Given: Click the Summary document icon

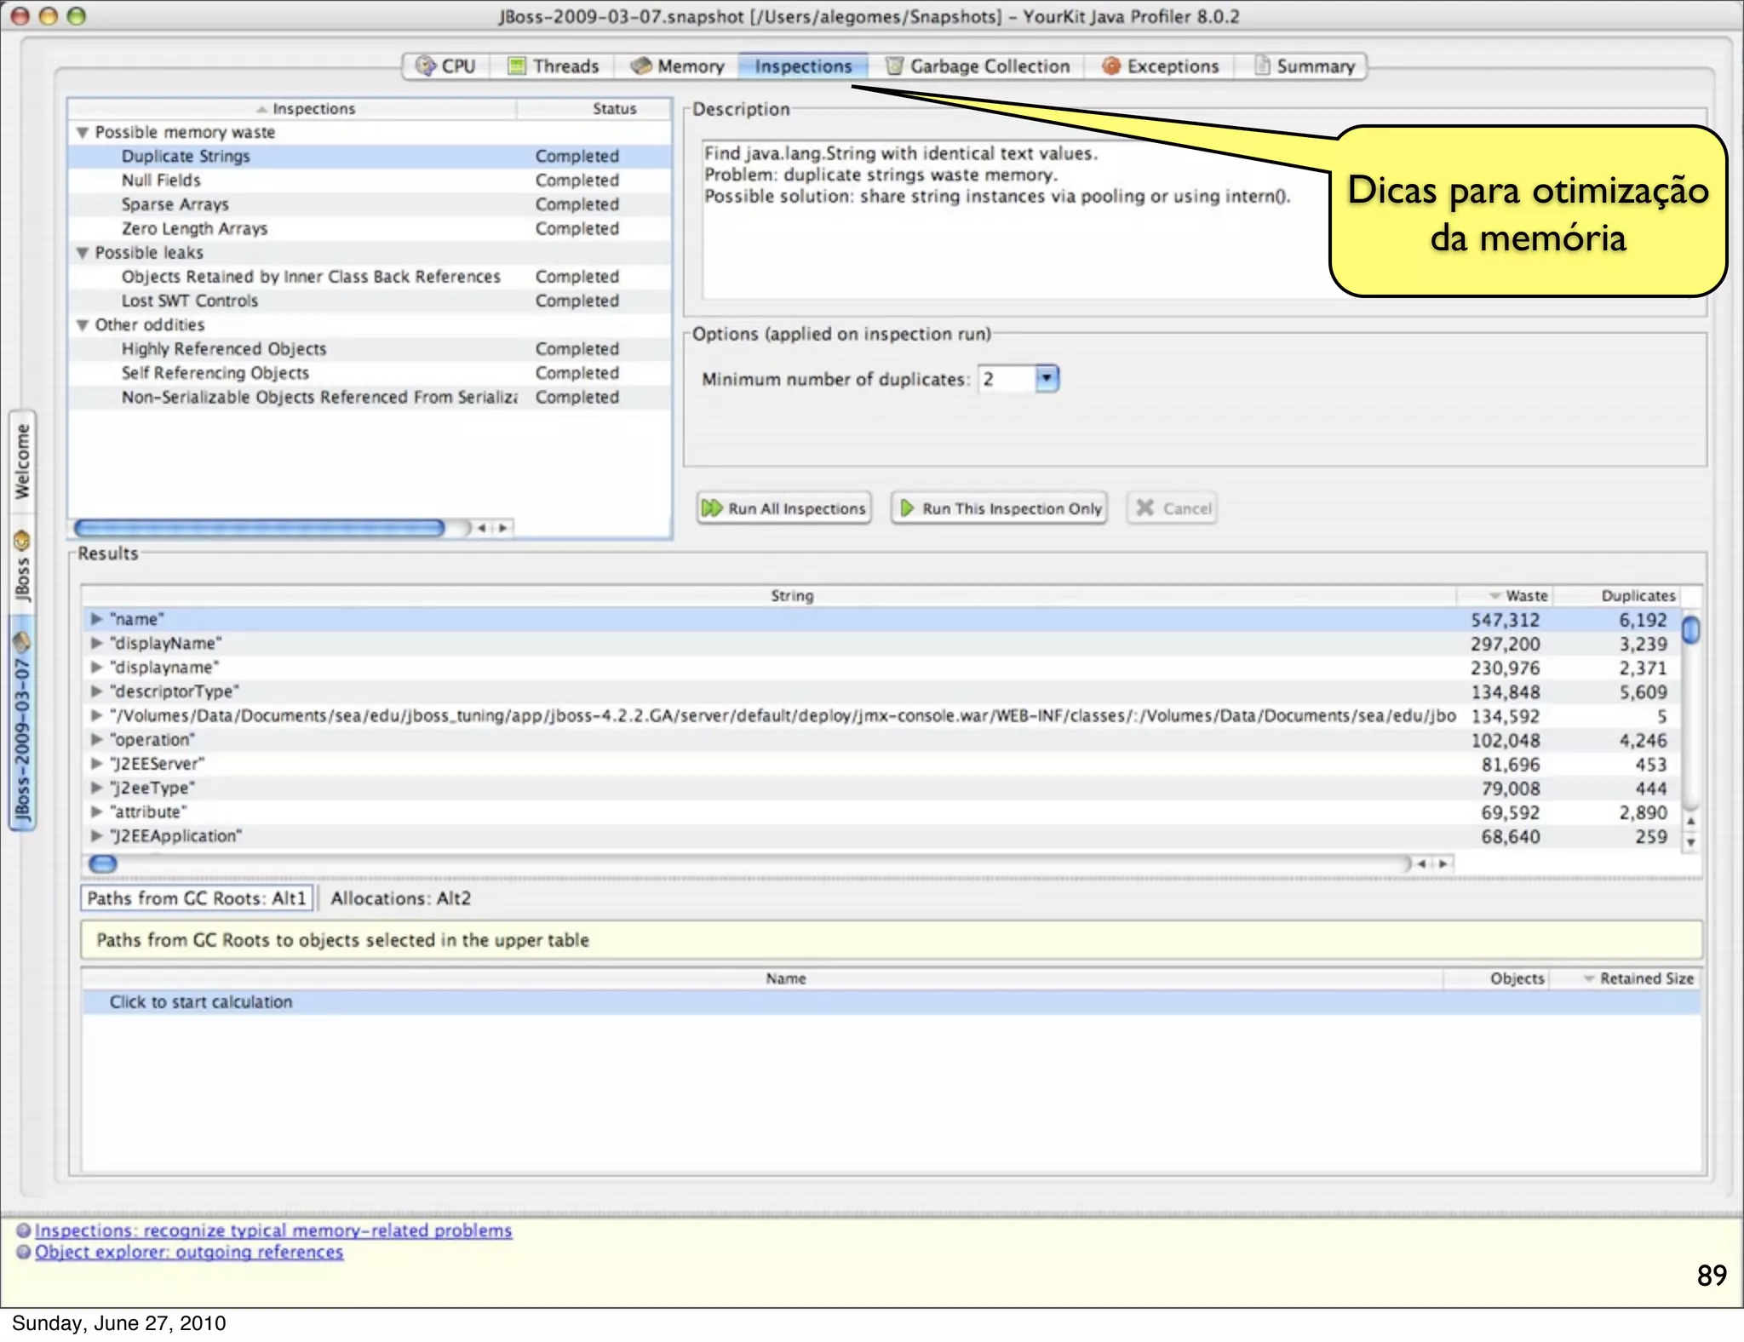Looking at the screenshot, I should (1262, 66).
